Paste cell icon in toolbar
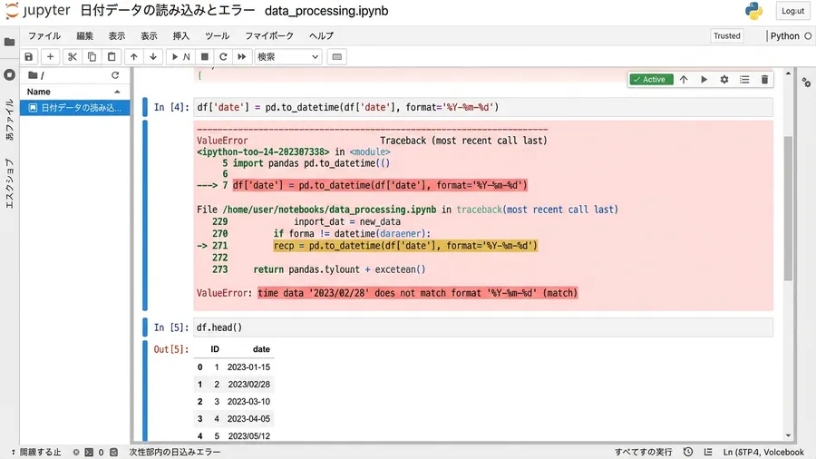Viewport: 816px width, 459px height. coord(112,57)
